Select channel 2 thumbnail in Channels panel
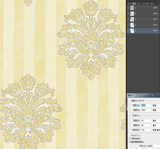This screenshot has height=149, width=160. click(132, 13)
